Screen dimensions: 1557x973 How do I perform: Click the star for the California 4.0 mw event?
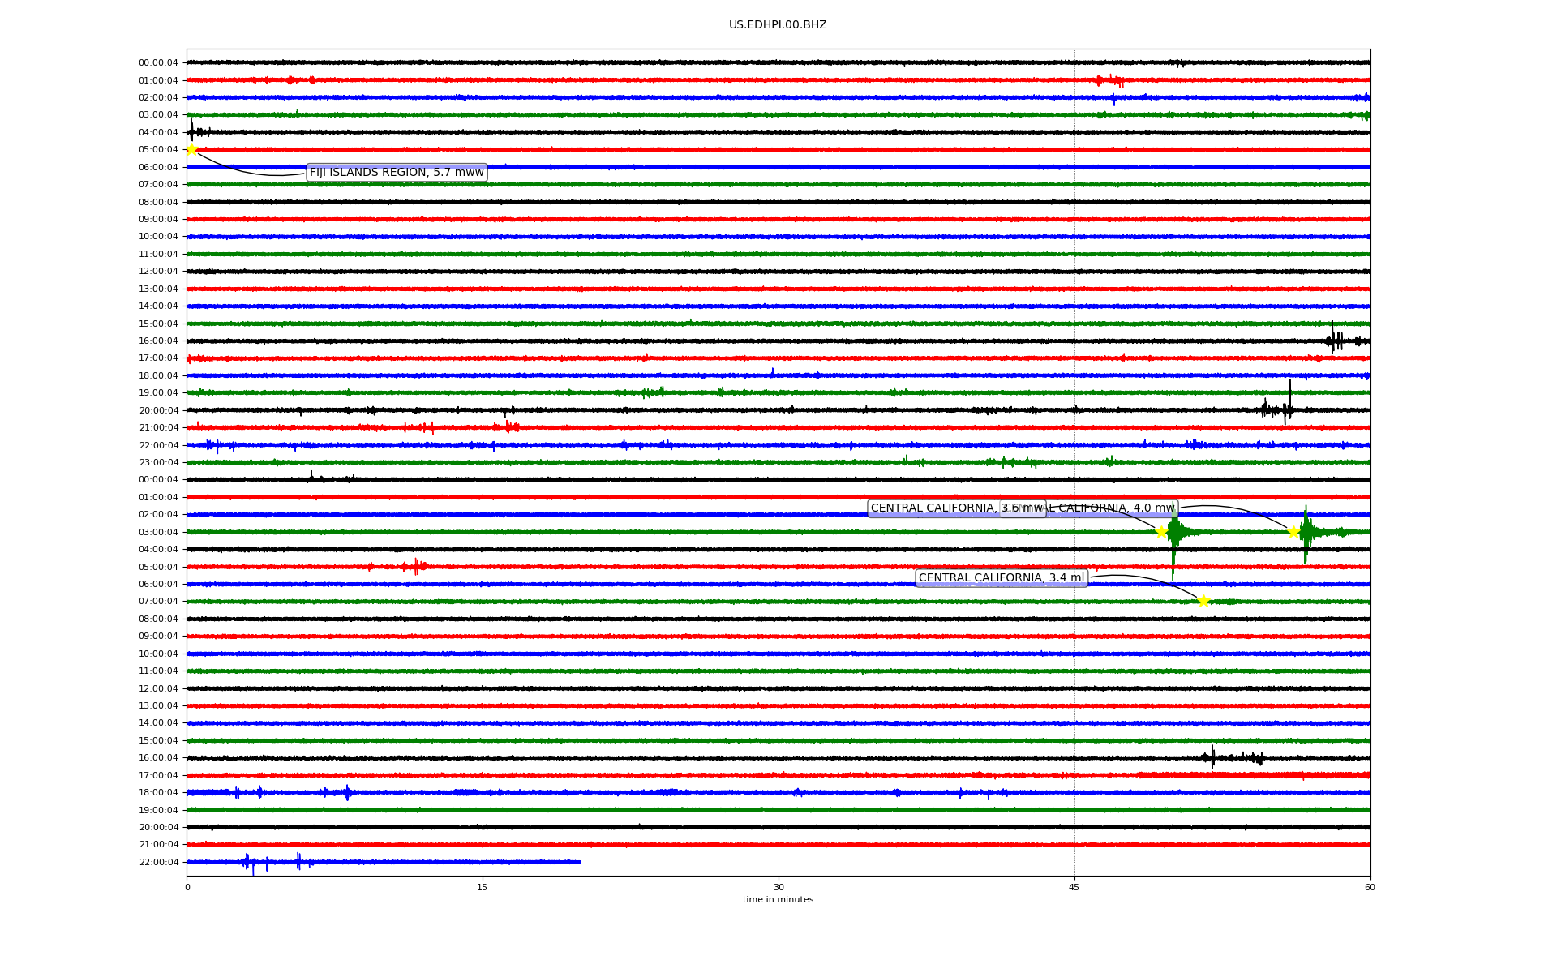click(1293, 532)
